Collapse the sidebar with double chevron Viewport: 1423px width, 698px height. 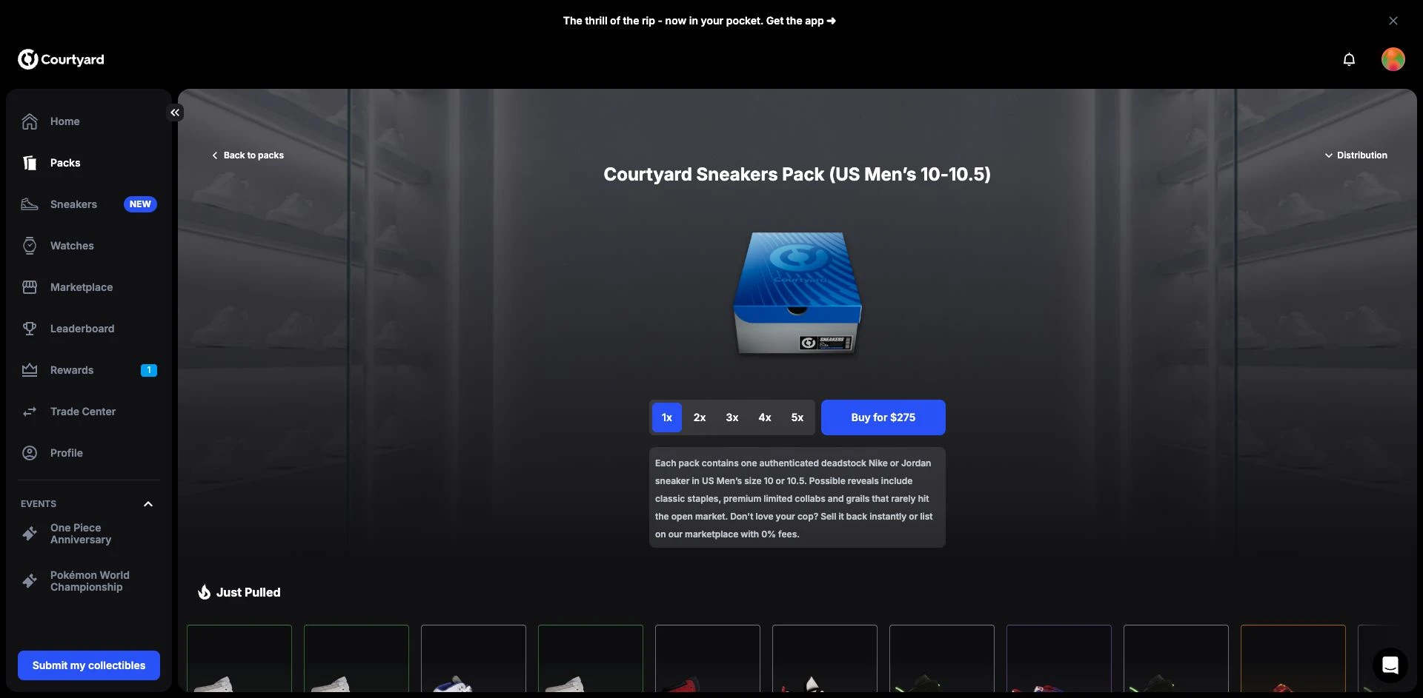[175, 113]
